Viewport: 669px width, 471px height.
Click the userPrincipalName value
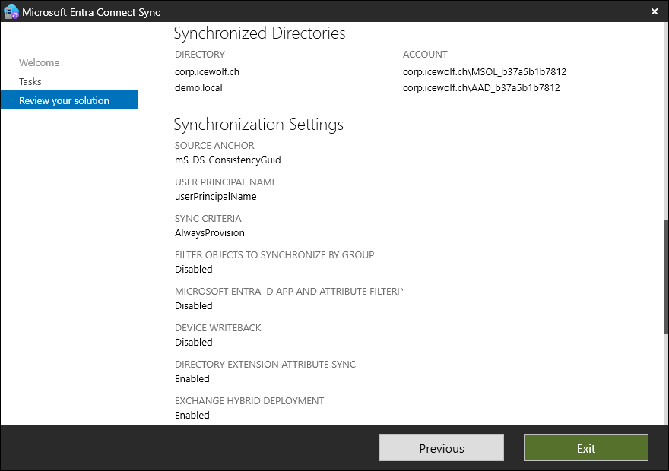[x=215, y=197]
